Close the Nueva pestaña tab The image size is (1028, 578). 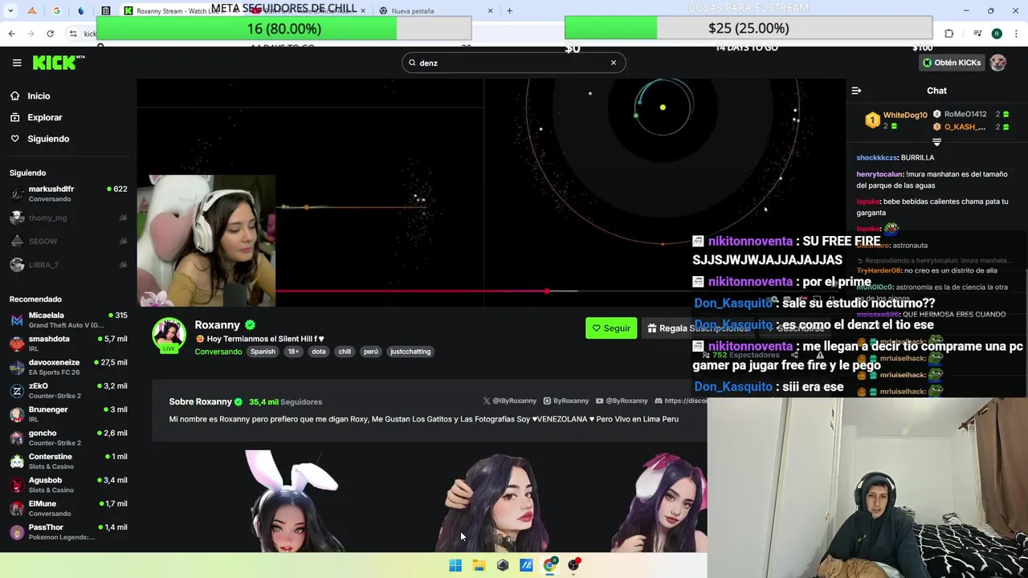[491, 10]
